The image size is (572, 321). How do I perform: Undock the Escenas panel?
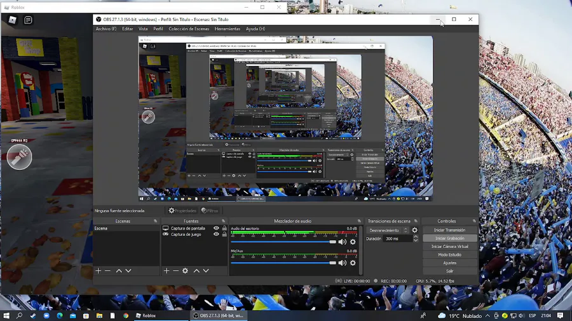[x=156, y=221]
